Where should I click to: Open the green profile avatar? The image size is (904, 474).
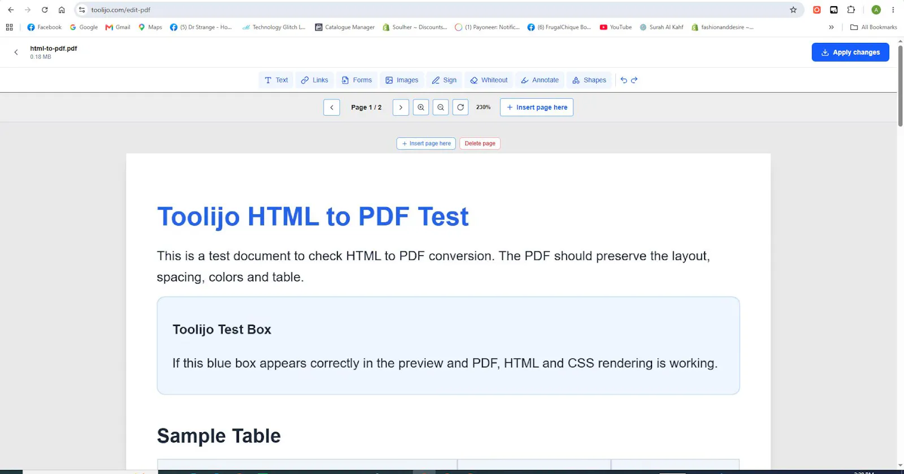[x=876, y=10]
